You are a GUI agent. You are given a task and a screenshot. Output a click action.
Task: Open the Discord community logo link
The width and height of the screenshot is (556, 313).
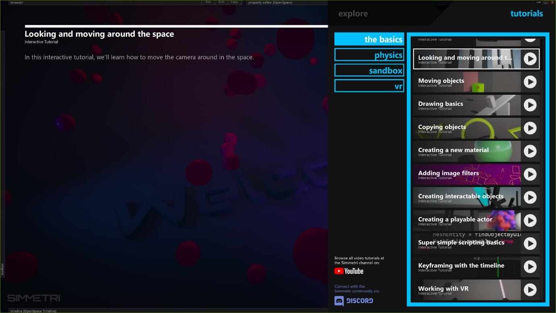pos(354,300)
